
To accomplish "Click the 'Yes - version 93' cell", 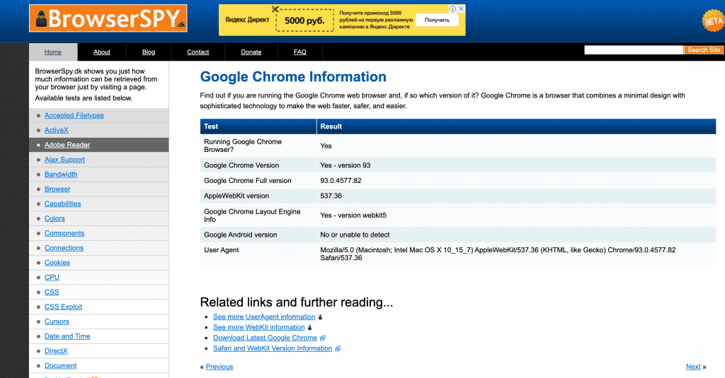I will tap(516, 165).
